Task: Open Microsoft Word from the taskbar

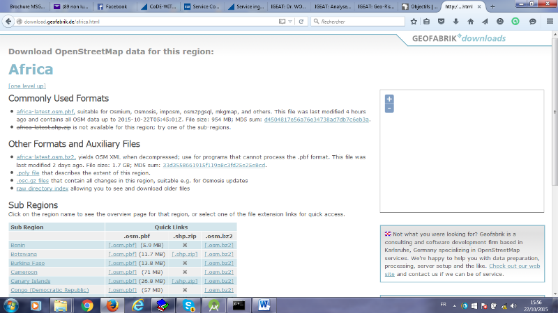Action: (x=264, y=305)
